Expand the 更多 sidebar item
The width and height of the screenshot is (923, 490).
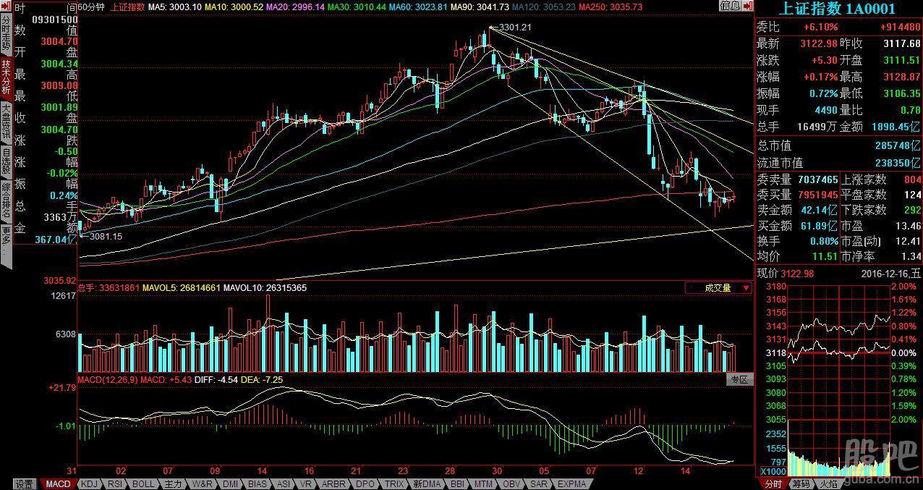tap(6, 235)
